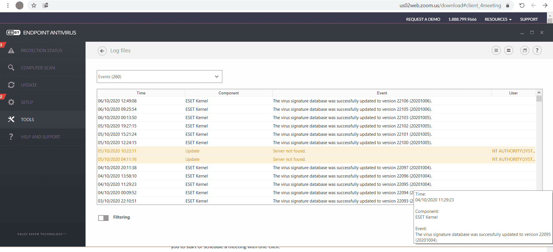Click the three-line list view icon
The image size is (553, 252).
tap(496, 51)
